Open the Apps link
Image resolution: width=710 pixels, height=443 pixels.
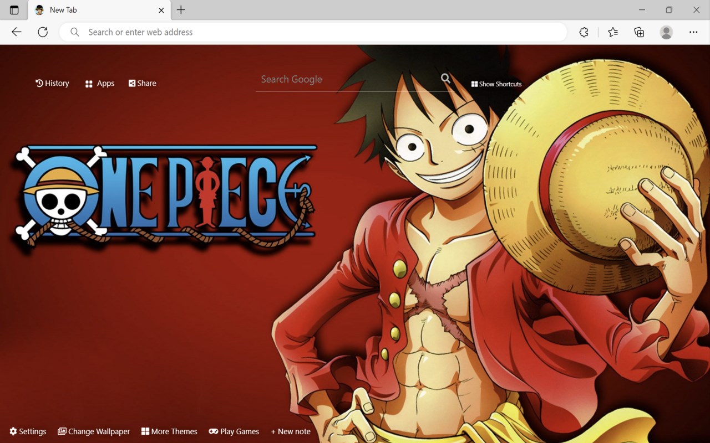coord(100,84)
